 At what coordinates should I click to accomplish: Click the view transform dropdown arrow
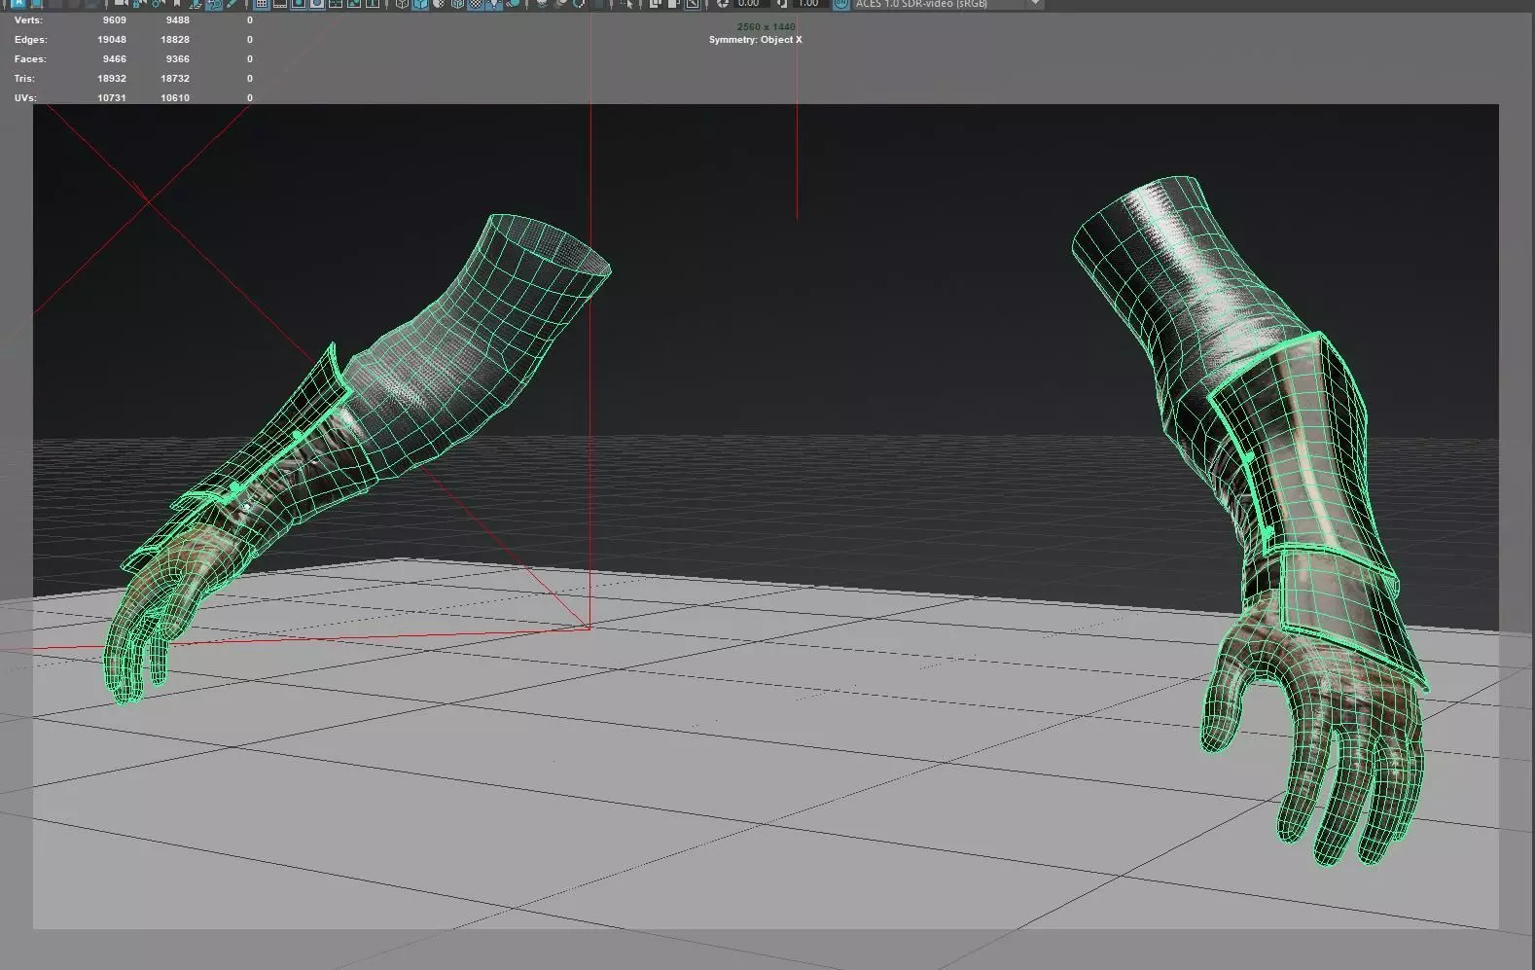click(x=1036, y=4)
